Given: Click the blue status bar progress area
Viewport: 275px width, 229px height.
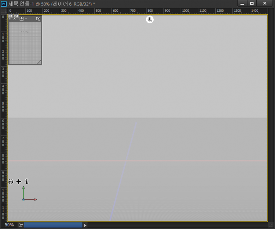Looking at the screenshot, I should pyautogui.click(x=53, y=225).
